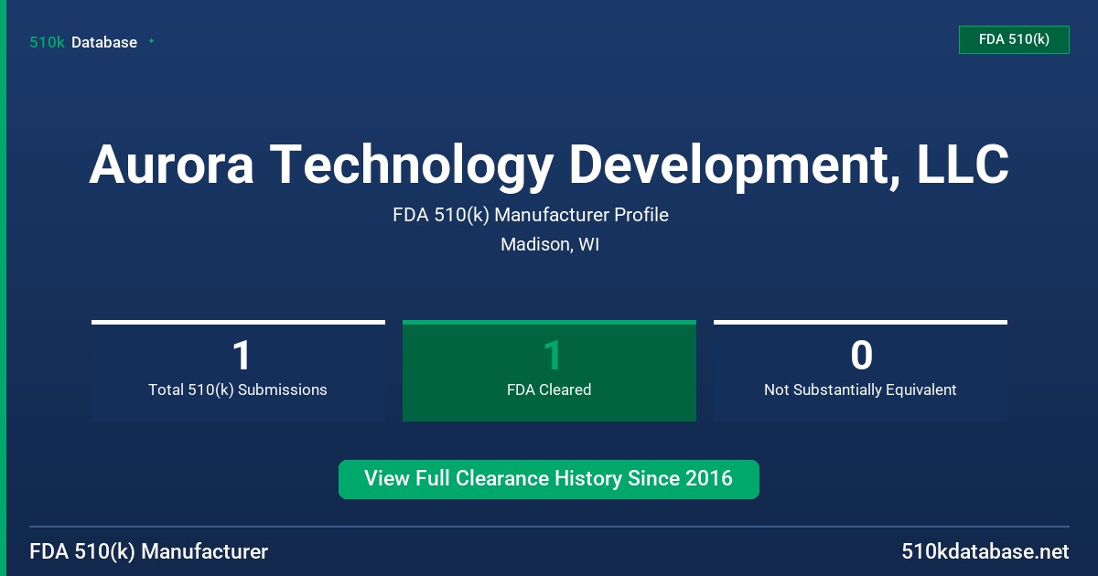
Task: Open the FDA Cleared stat card
Action: tap(549, 370)
